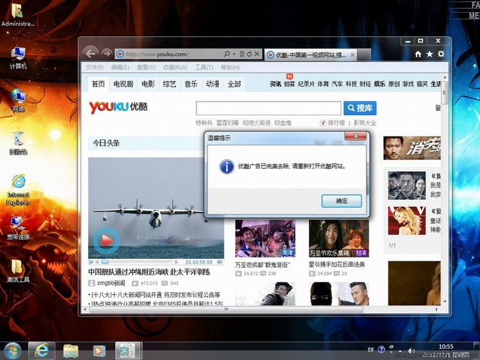The image size is (480, 360).
Task: Click 确定 in the 温馨提示 dialog
Action: pos(342,201)
